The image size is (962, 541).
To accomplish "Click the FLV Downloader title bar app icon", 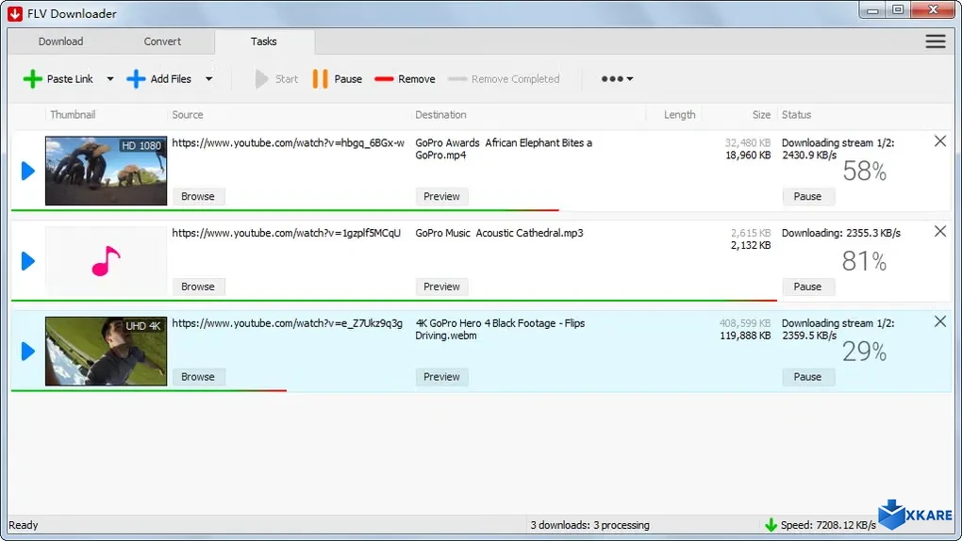I will pos(15,13).
